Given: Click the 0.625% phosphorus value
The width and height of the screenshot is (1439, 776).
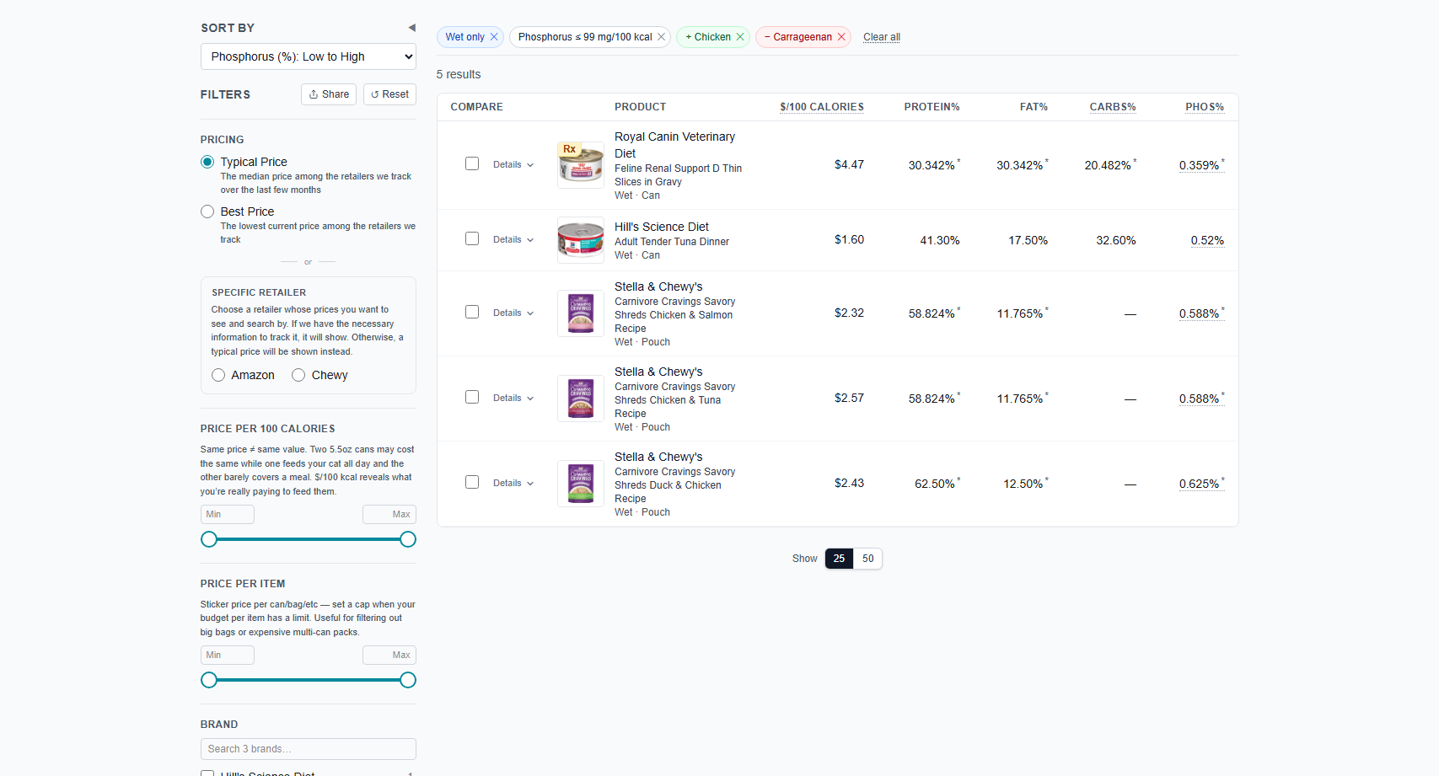Looking at the screenshot, I should (1201, 484).
